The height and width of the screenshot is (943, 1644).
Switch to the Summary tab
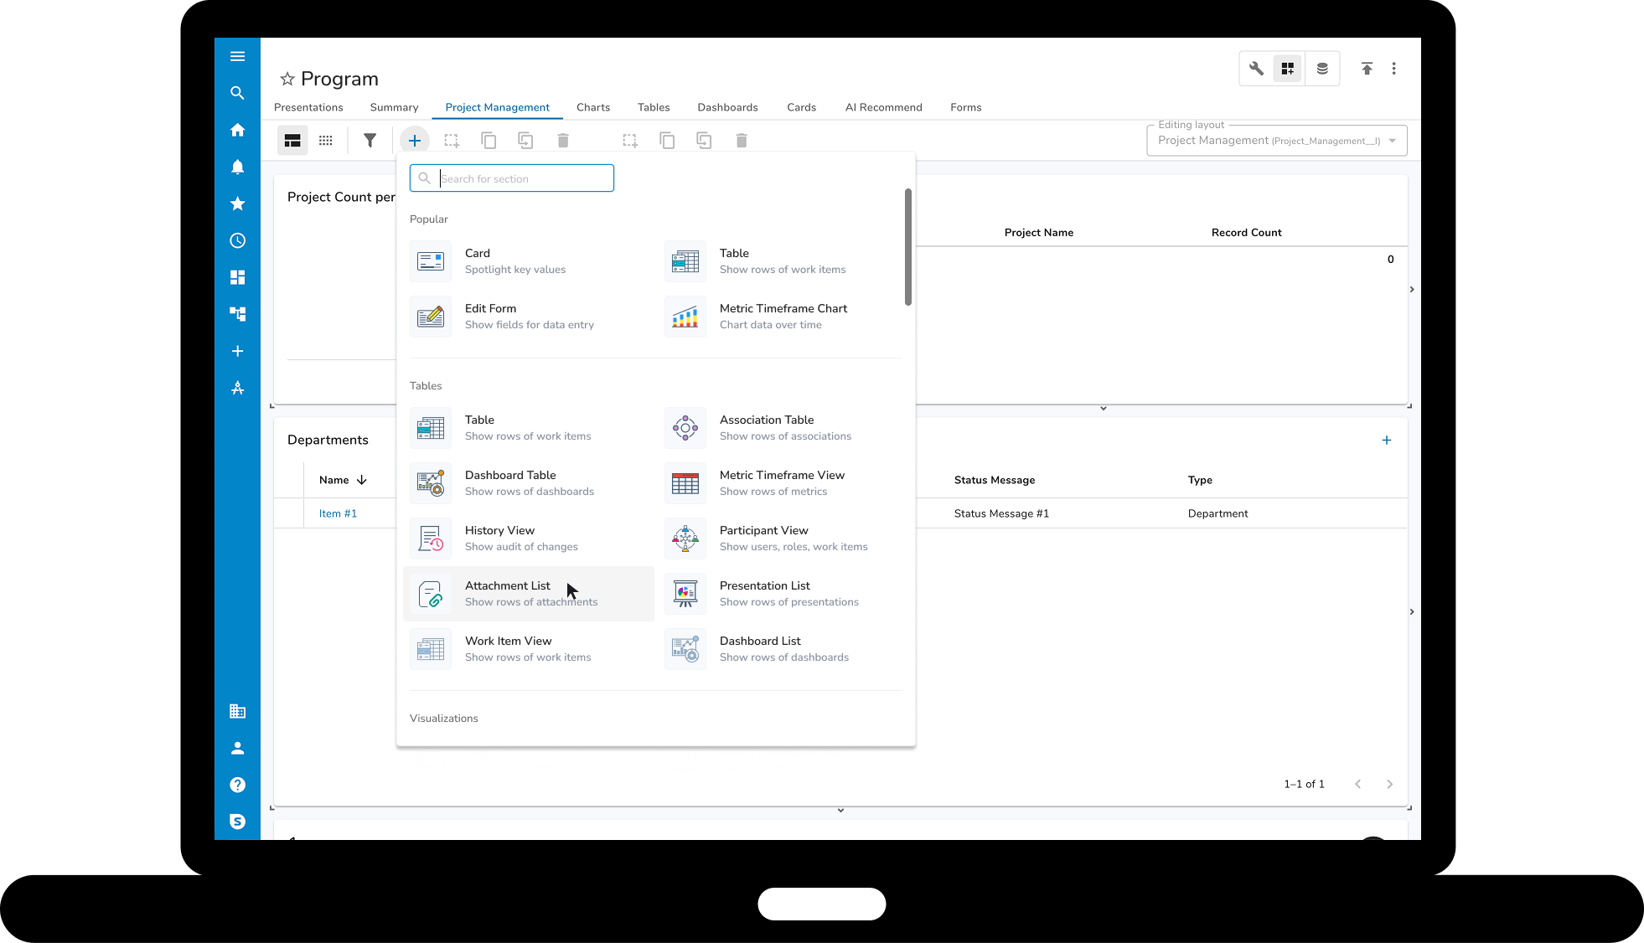[394, 107]
